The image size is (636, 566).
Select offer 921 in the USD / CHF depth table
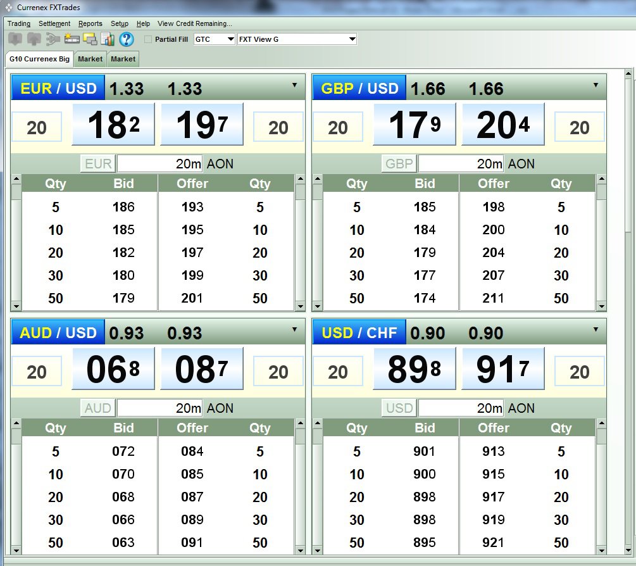tap(493, 543)
